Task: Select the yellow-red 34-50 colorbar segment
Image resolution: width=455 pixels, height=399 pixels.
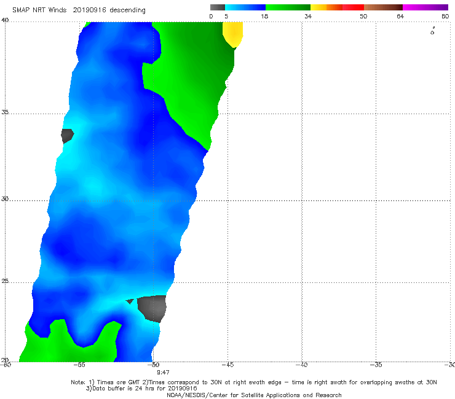Action: [337, 7]
